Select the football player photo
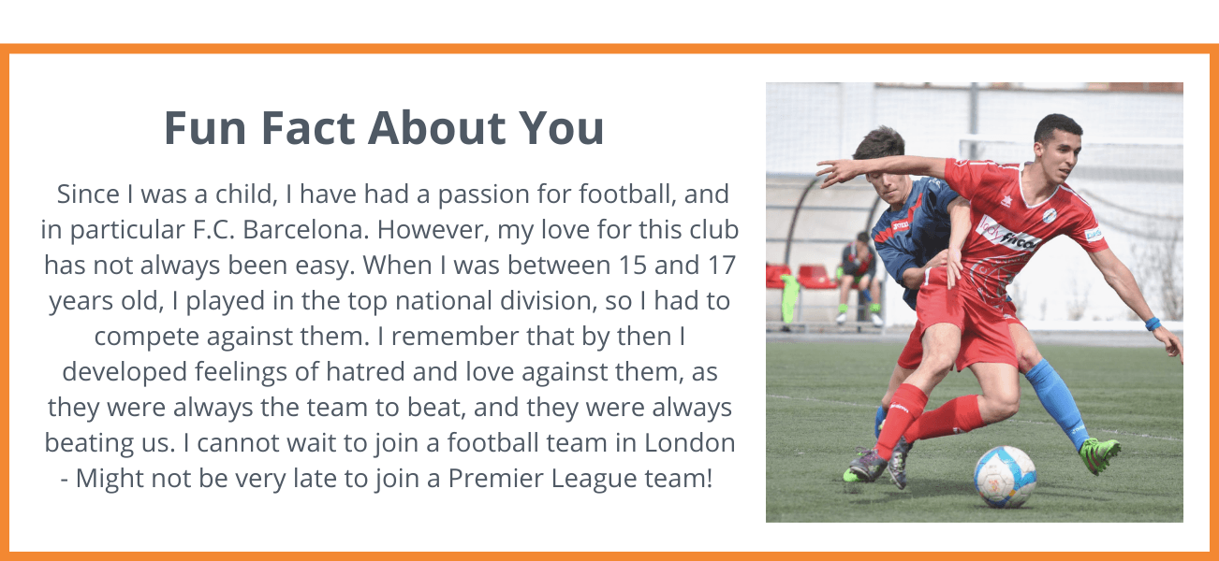 974,302
